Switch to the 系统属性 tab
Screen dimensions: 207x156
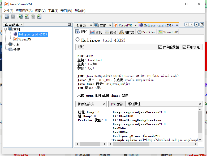134,104
